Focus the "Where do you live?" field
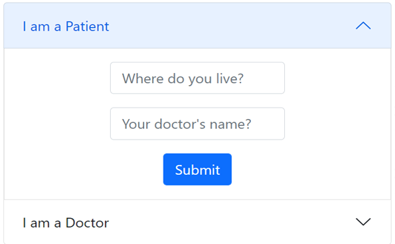The height and width of the screenshot is (244, 395). click(197, 78)
